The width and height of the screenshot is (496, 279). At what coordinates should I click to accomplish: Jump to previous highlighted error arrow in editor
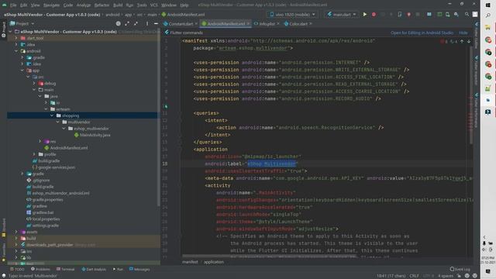(x=462, y=41)
